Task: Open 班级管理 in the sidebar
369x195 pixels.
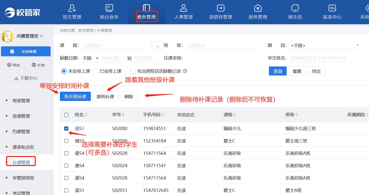Action: click(x=21, y=101)
